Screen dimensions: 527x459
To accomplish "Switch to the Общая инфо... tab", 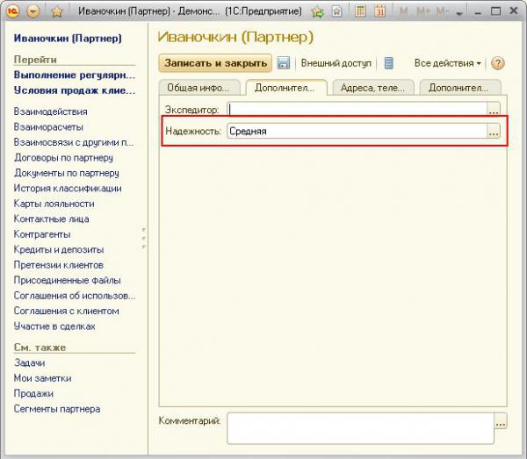I will coord(198,88).
